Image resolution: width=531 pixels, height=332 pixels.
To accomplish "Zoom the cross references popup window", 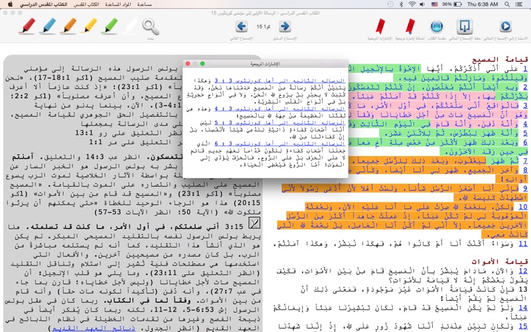I will point(202,64).
